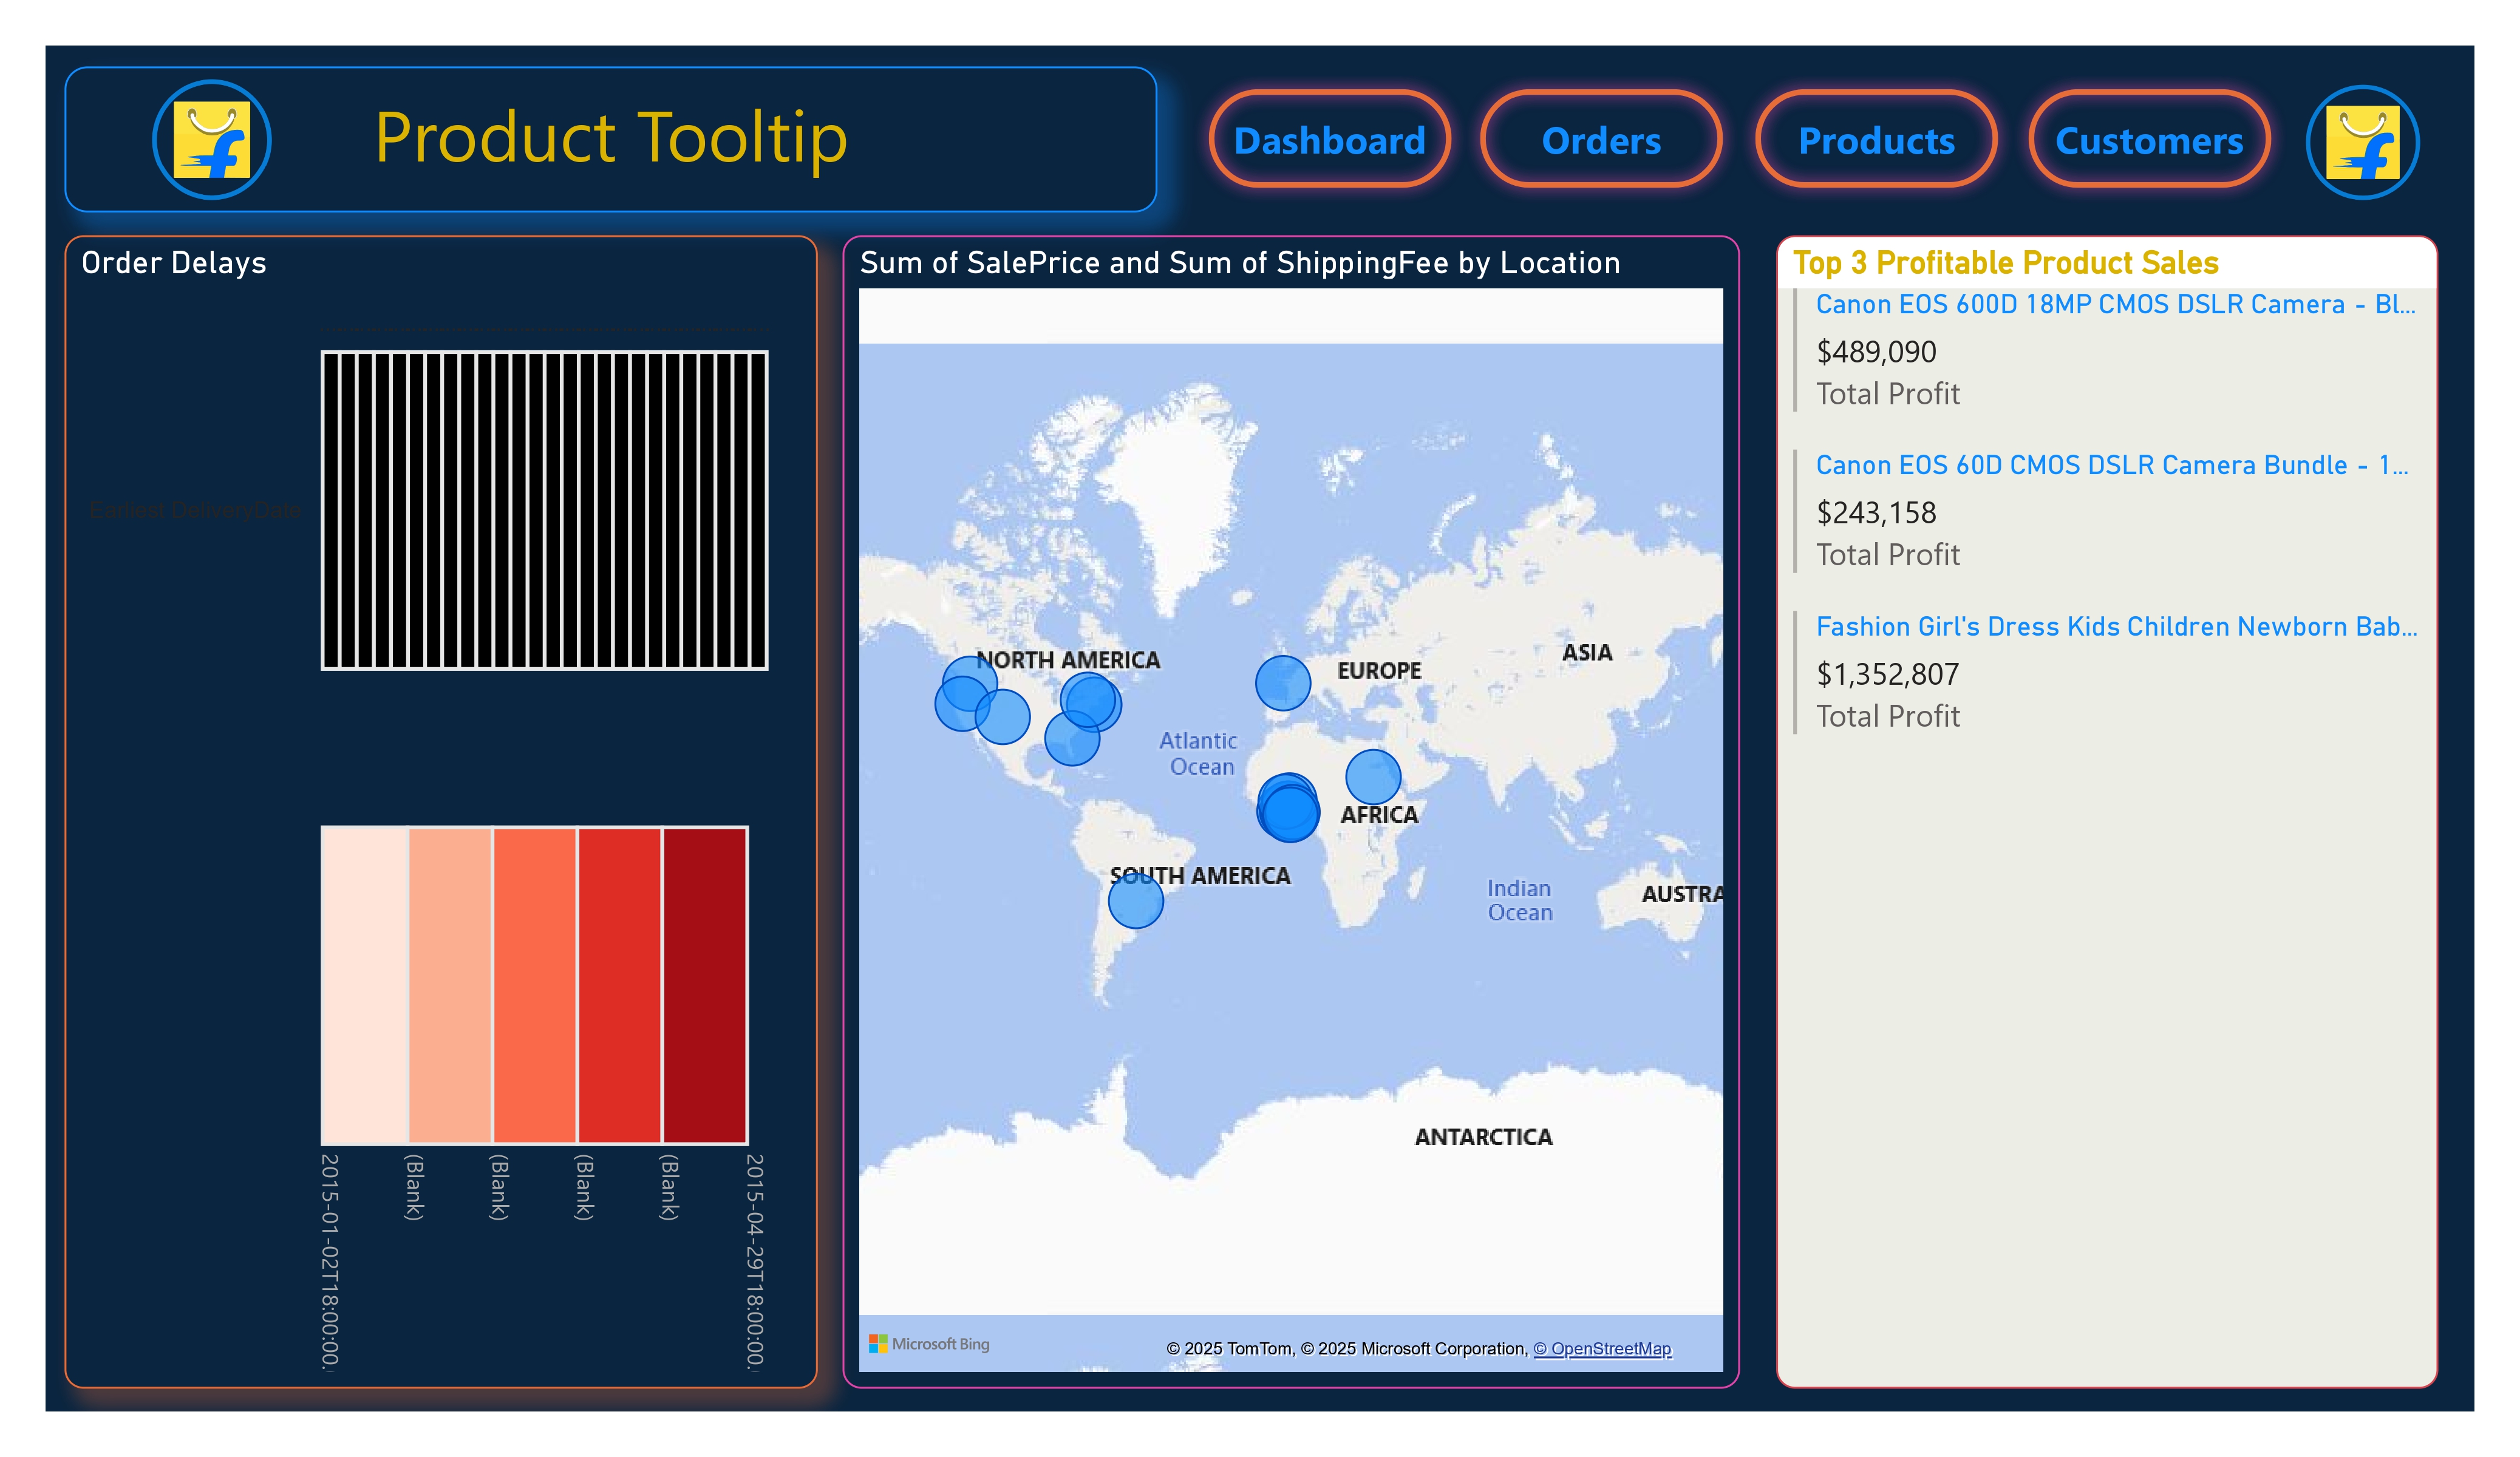Click the Microsoft Bing logo on map
Image resolution: width=2520 pixels, height=1457 pixels.
[929, 1343]
